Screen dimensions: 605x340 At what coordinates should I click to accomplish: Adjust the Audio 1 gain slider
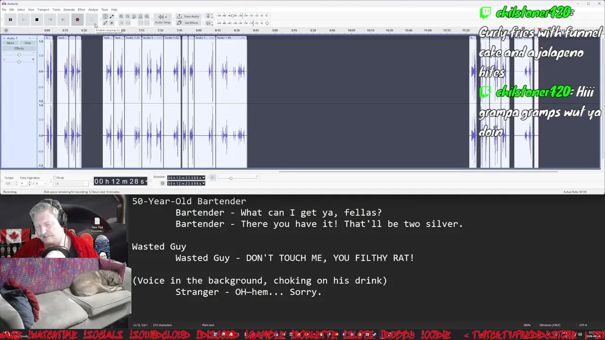tap(19, 55)
